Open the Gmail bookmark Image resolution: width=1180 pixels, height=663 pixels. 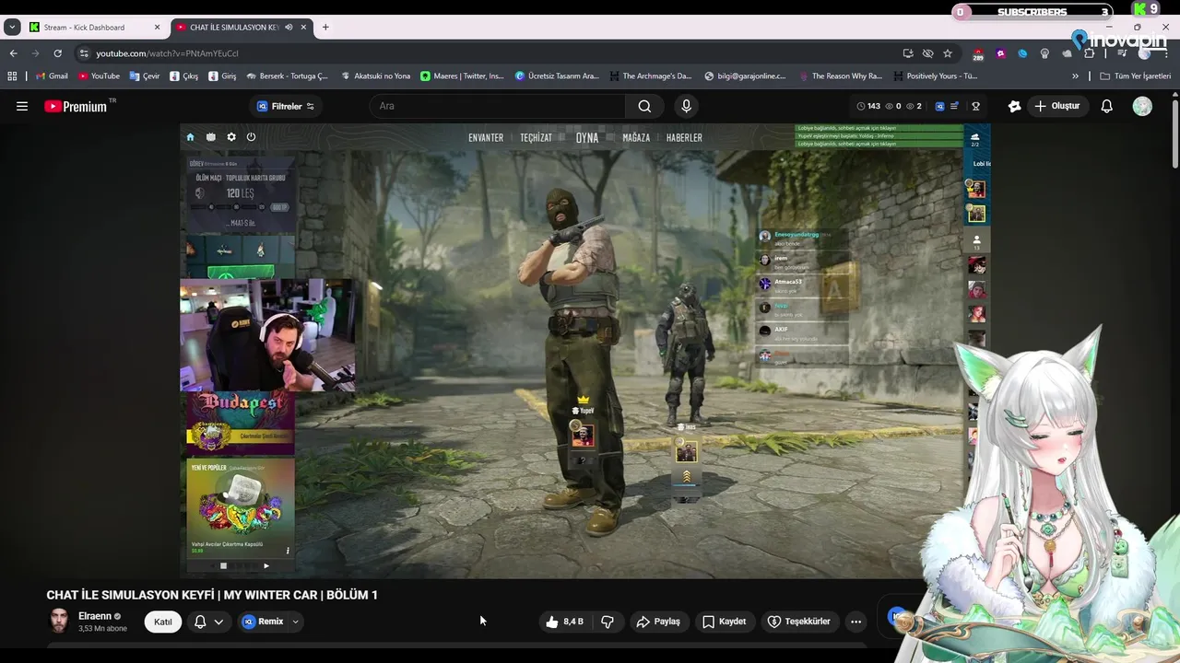point(52,76)
